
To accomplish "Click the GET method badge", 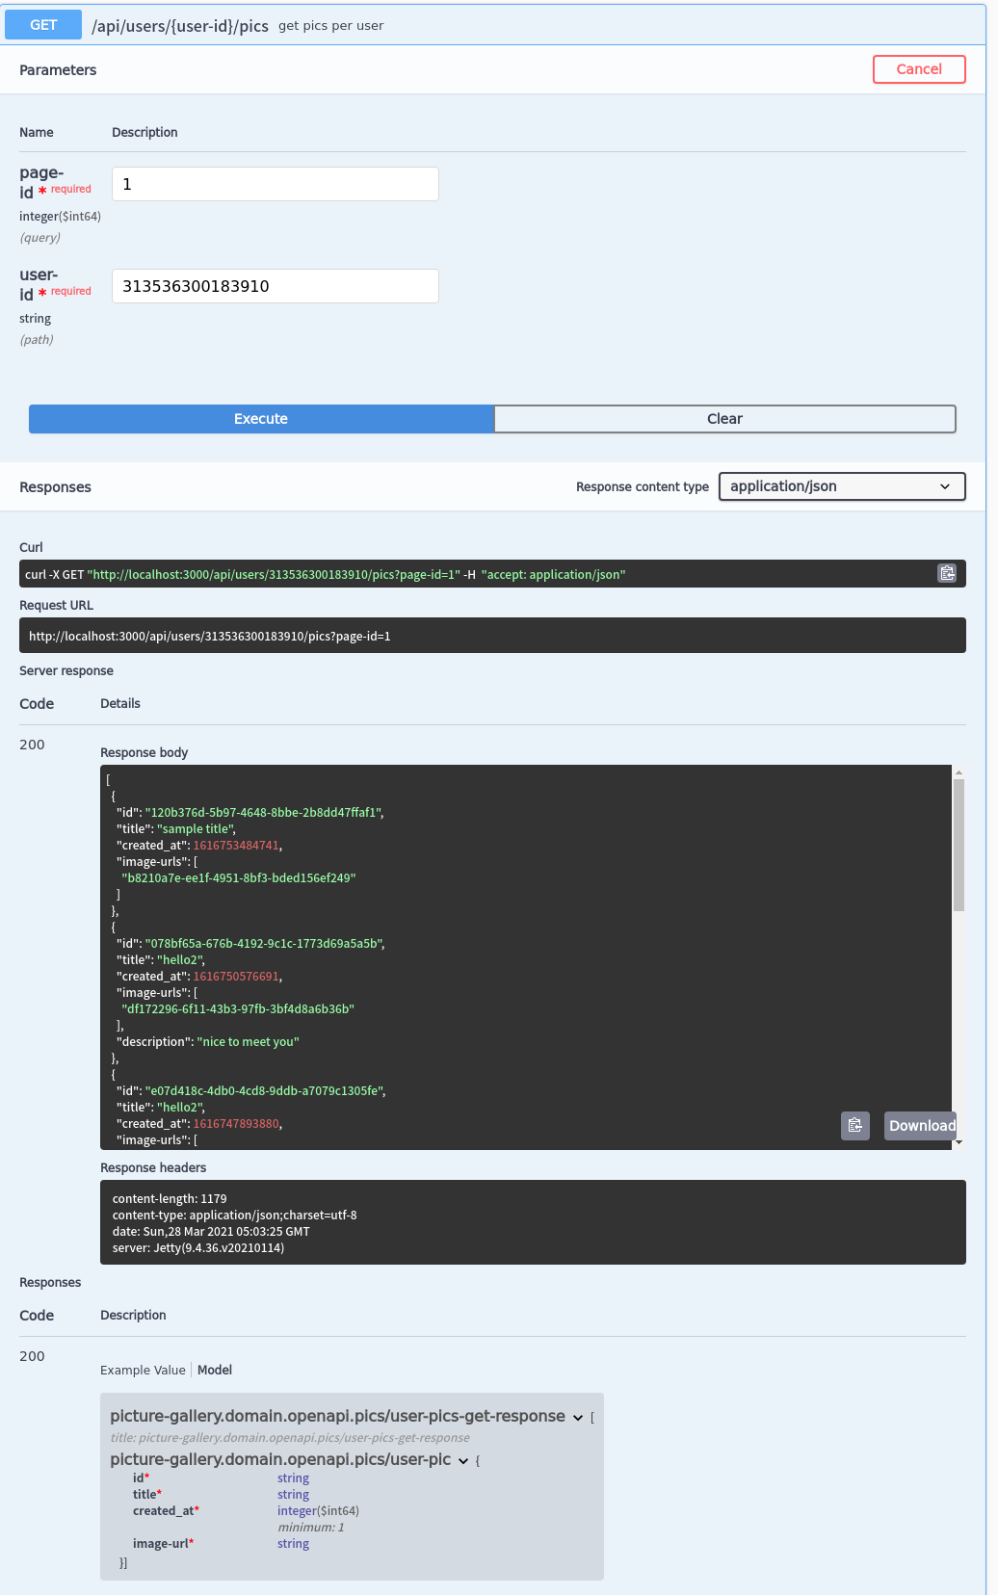I will tap(43, 25).
